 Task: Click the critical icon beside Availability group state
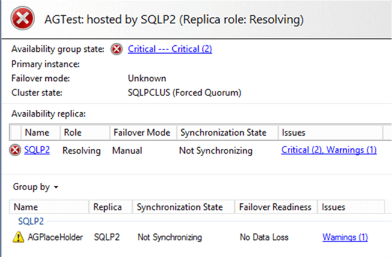click(x=117, y=49)
